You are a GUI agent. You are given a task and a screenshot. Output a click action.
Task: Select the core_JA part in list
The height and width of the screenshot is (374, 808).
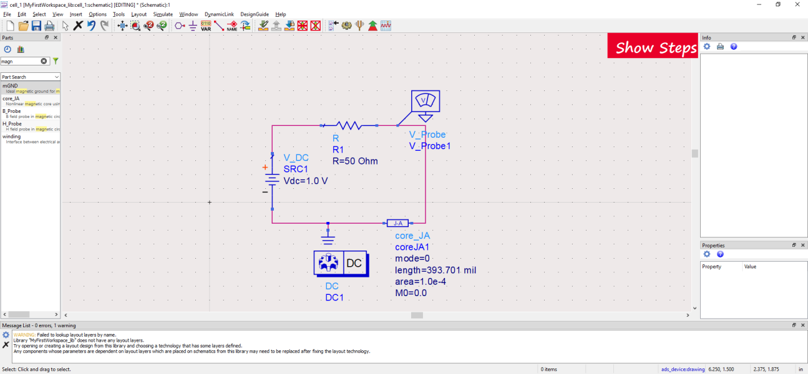[31, 101]
